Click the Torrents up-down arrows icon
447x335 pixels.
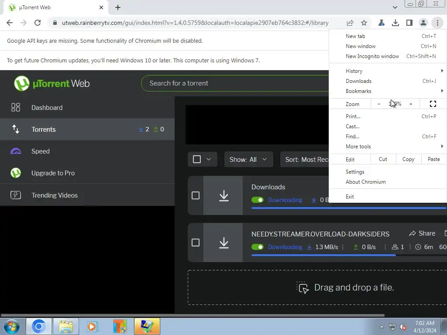(16, 129)
